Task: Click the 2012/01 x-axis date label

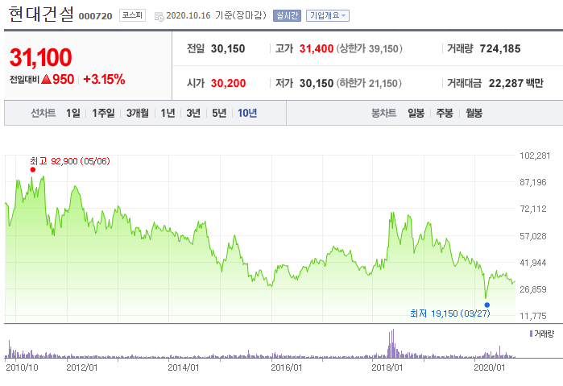Action: pos(82,367)
